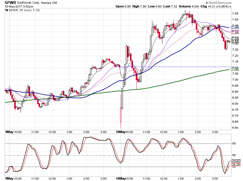
Task: Click the 10May date label under the price chart
Action: tap(121, 132)
